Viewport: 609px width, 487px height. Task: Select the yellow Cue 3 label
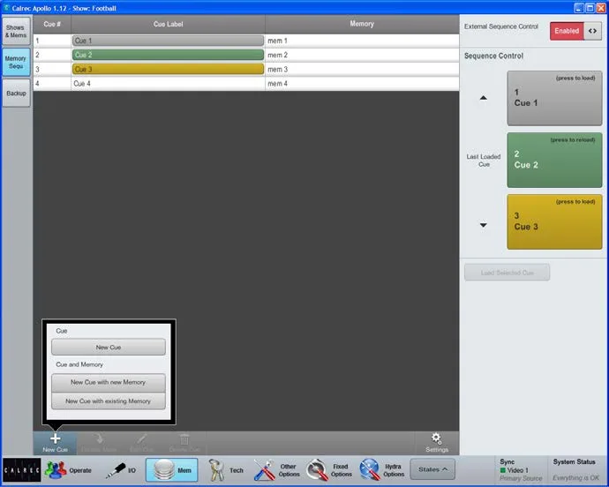(168, 69)
